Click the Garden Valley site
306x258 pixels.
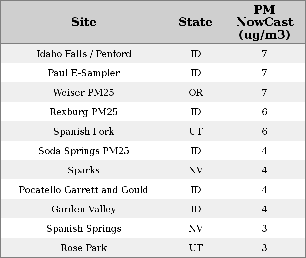tap(84, 209)
